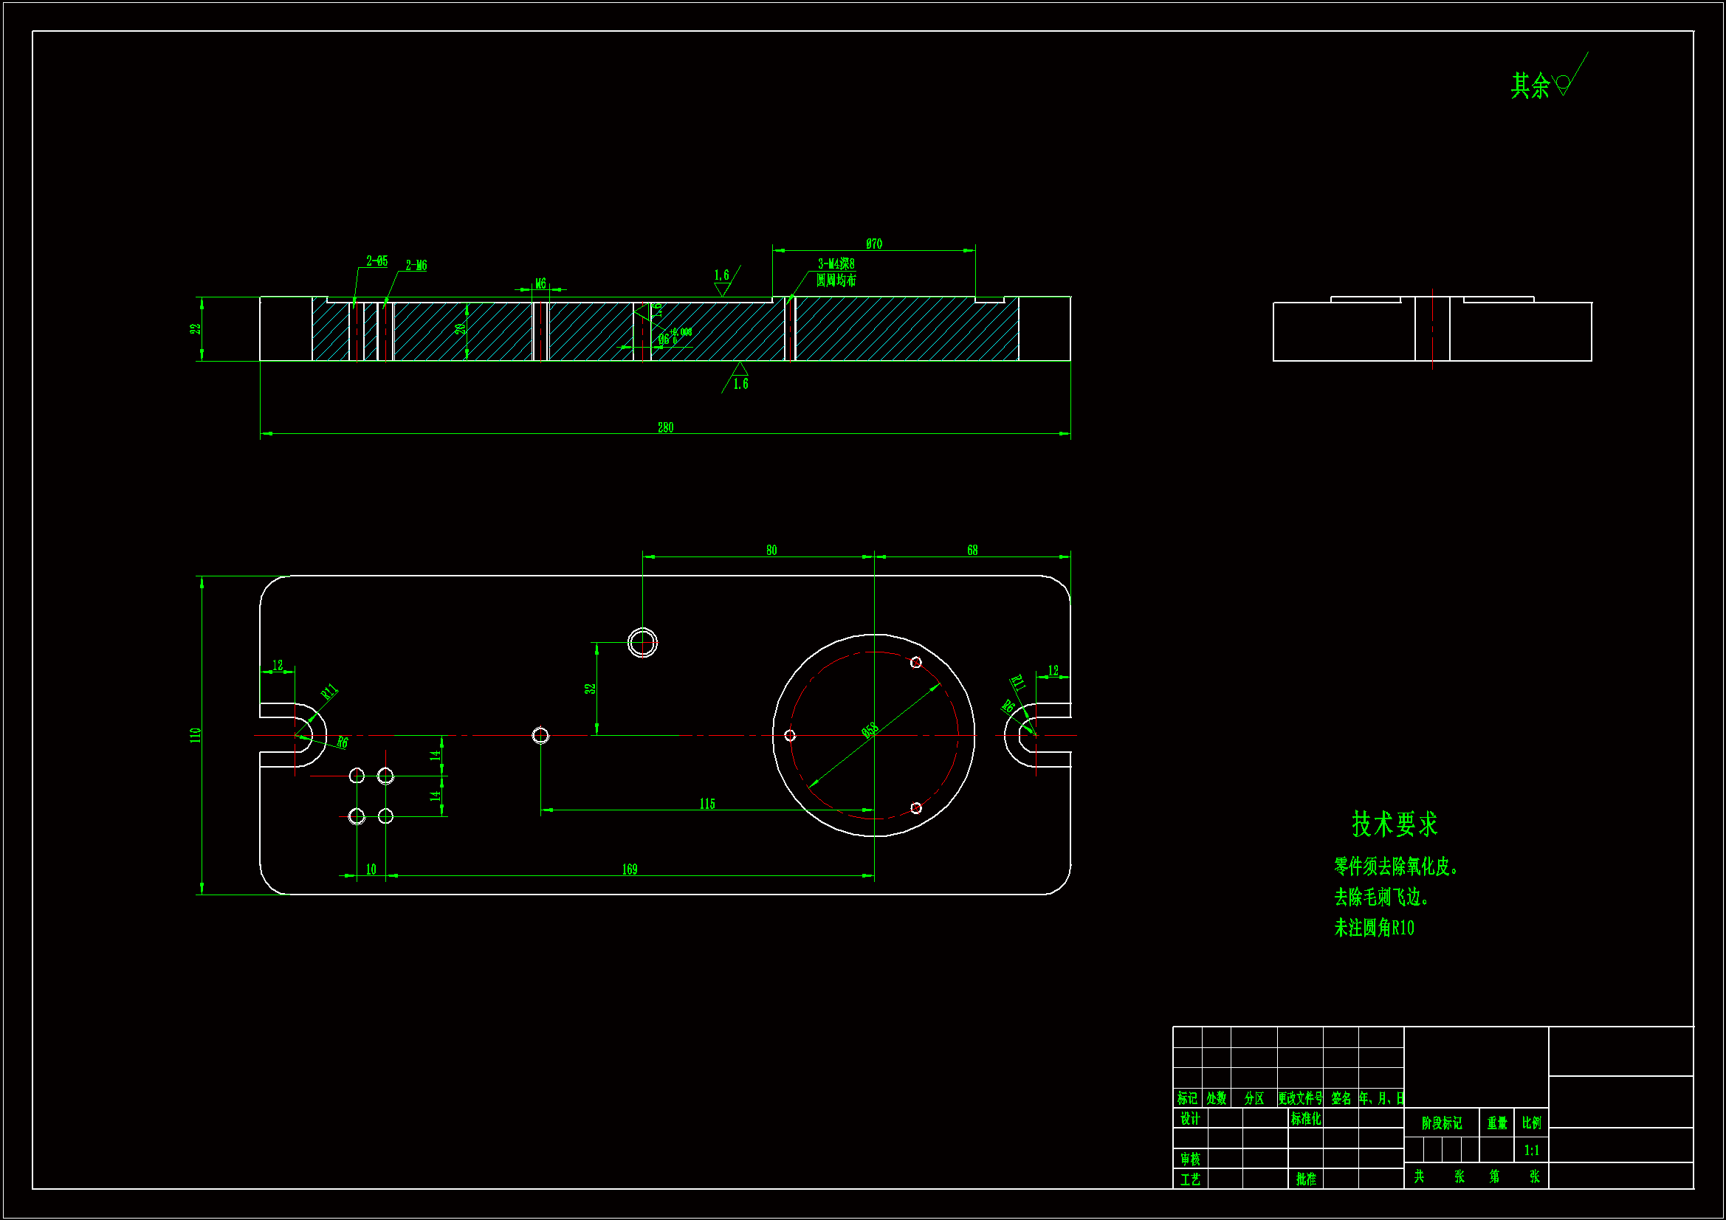Click the Ø58 bolt circle dimension

click(x=870, y=730)
